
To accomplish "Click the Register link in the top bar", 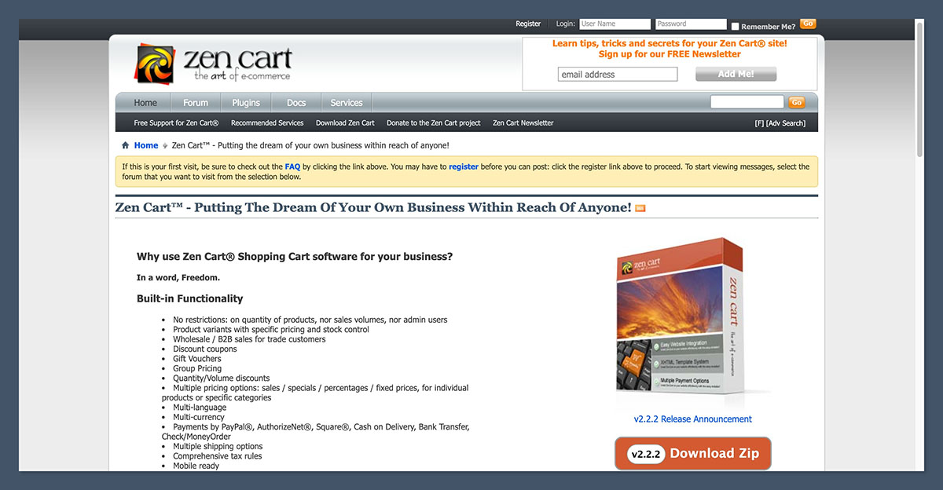I will (x=528, y=24).
